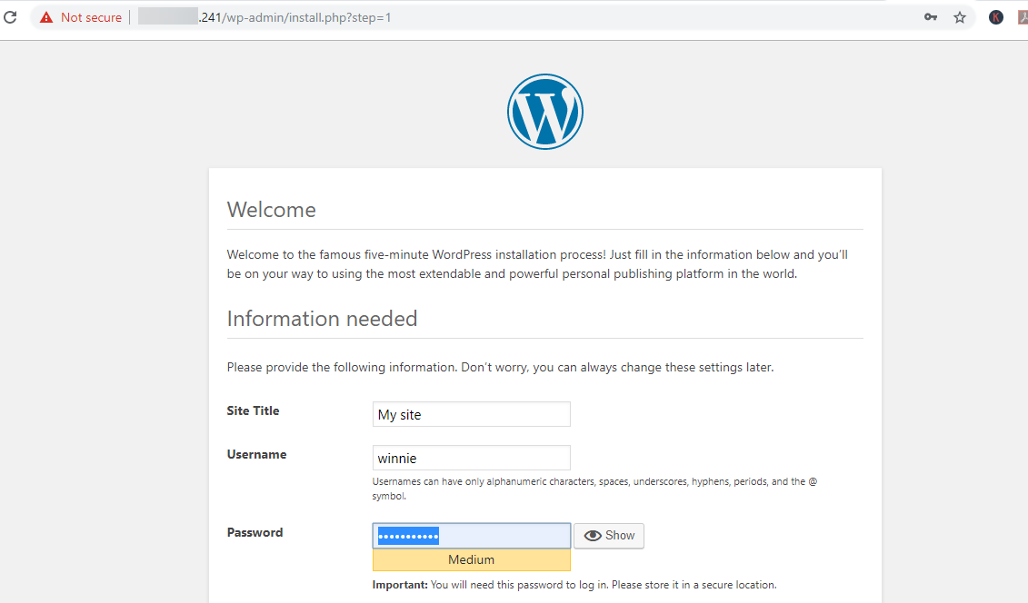1028x603 pixels.
Task: Click the Medium password strength indicator
Action: pos(471,559)
